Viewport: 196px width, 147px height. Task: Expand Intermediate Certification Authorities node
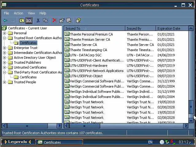(x=4, y=53)
